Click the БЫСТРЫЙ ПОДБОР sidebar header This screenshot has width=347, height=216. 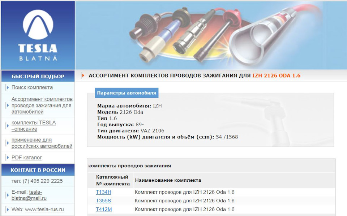tap(38, 76)
